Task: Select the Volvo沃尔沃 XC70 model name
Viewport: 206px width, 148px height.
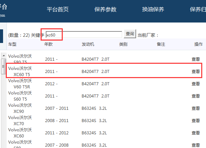Action: [x=20, y=121]
